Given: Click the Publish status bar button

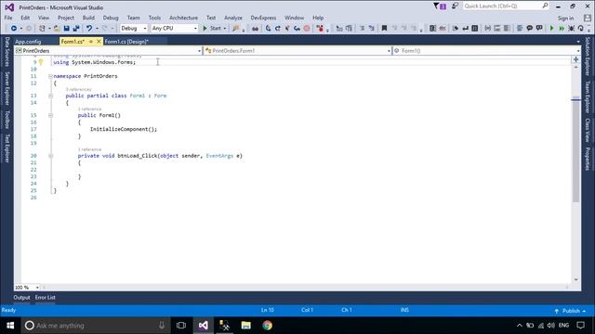Looking at the screenshot, I should [570, 311].
